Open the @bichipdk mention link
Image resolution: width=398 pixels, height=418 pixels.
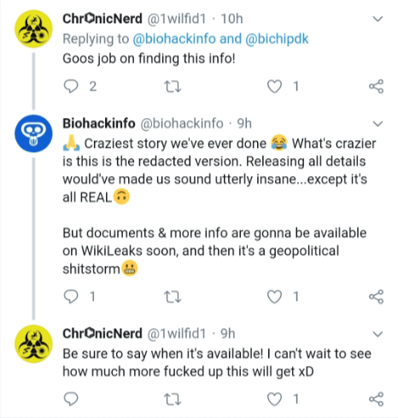coord(277,39)
